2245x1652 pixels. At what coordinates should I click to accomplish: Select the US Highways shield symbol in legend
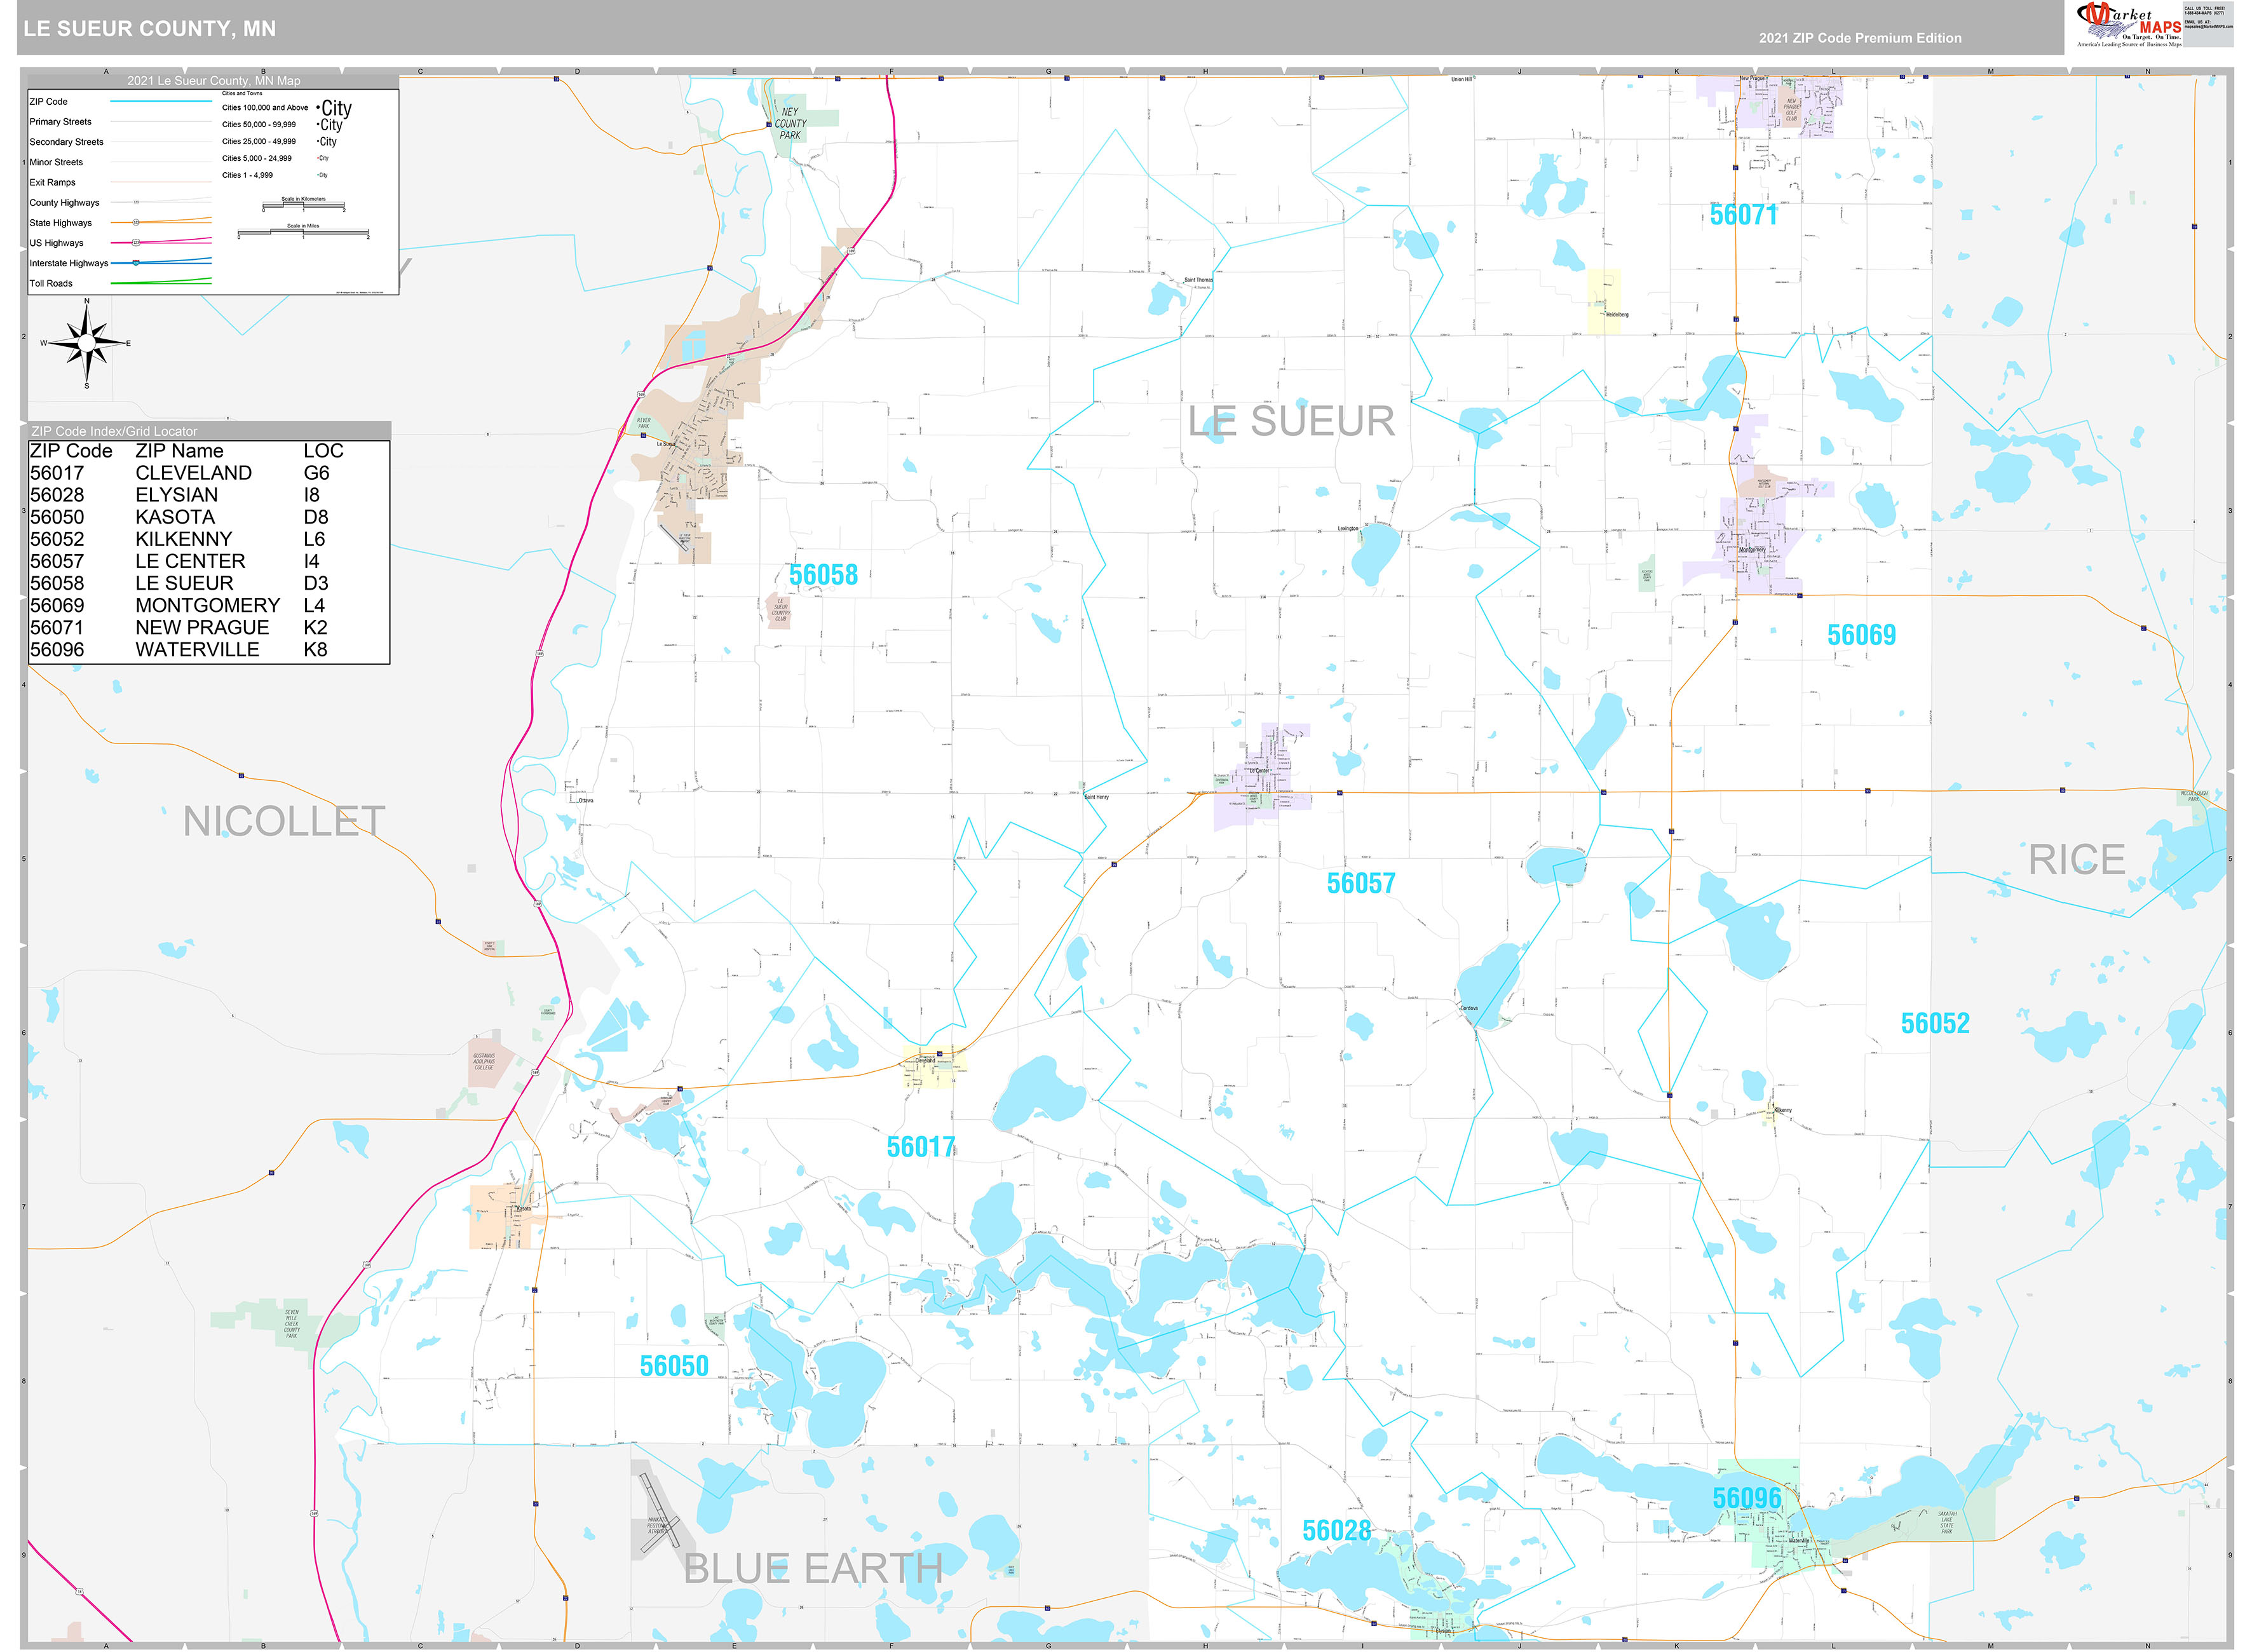pos(136,243)
